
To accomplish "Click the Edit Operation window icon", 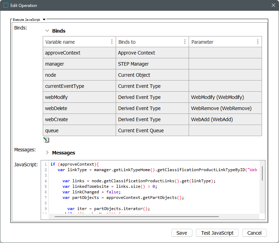I will (x=6, y=6).
